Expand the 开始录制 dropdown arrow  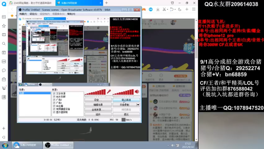(x=138, y=105)
